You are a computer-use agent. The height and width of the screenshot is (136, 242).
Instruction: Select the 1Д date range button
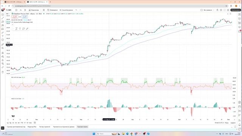[x=8, y=123]
